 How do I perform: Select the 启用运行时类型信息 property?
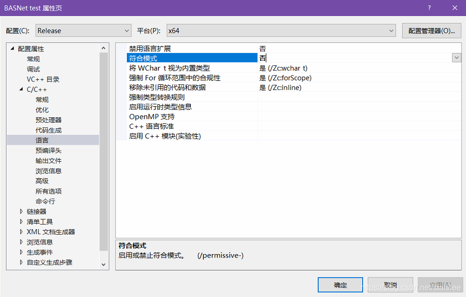click(x=160, y=107)
